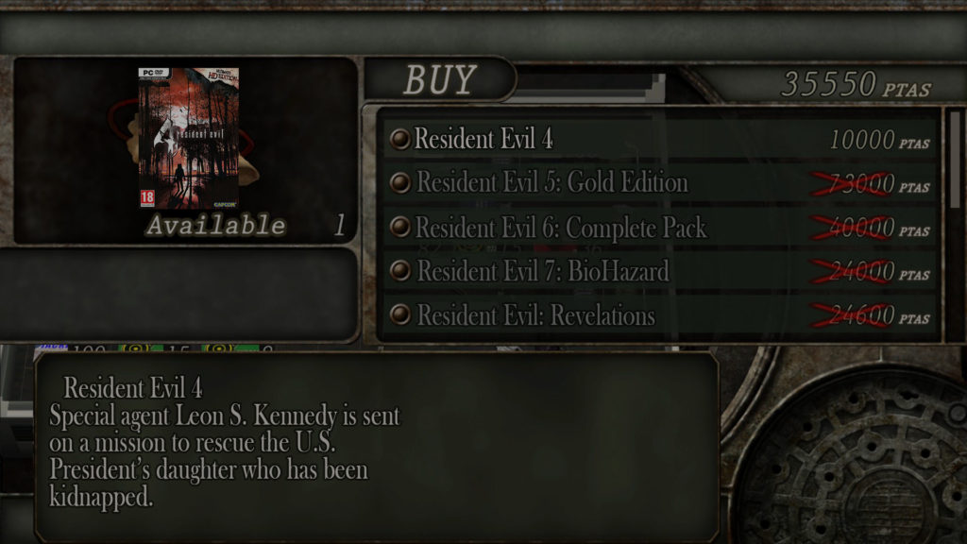This screenshot has width=967, height=544.
Task: Choose Resident Evil 5: Gold Edition entry
Action: (660, 182)
